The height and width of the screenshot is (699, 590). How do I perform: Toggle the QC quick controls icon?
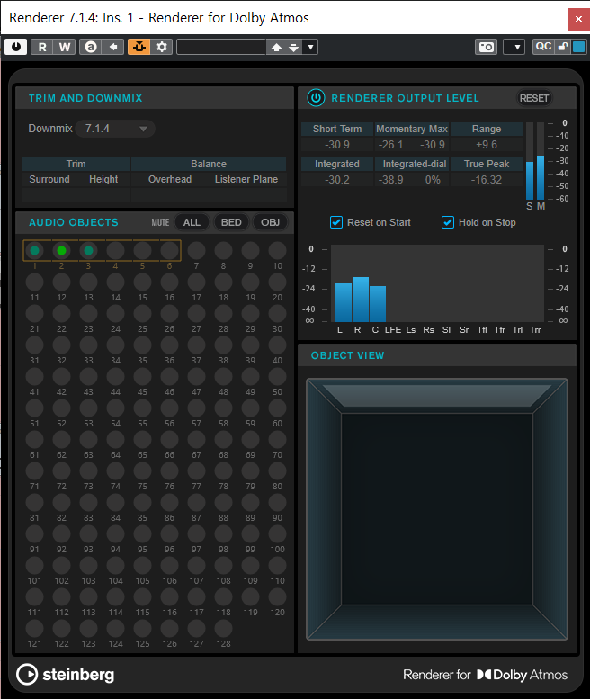[x=543, y=47]
